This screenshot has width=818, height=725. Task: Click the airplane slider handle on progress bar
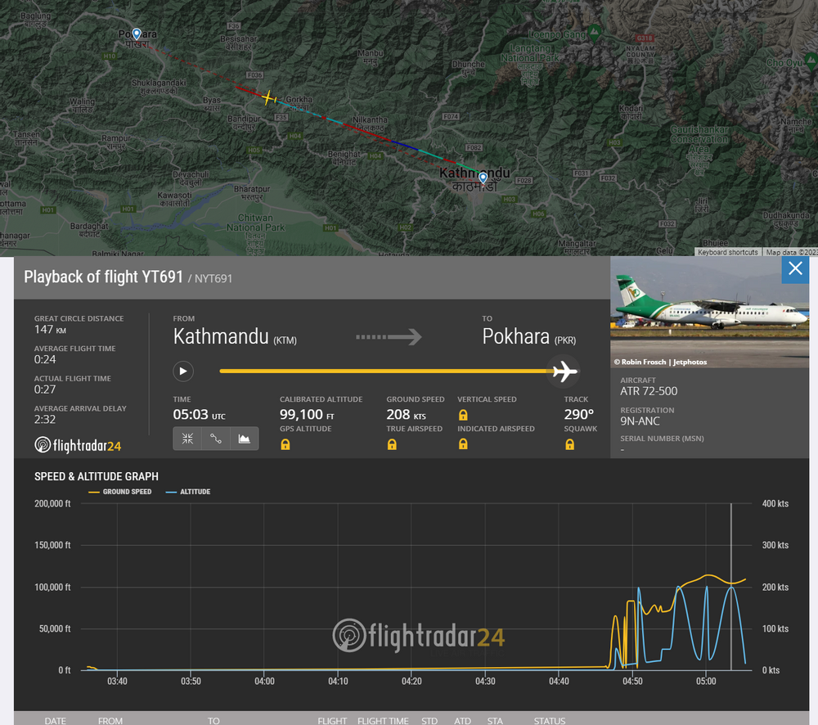564,372
